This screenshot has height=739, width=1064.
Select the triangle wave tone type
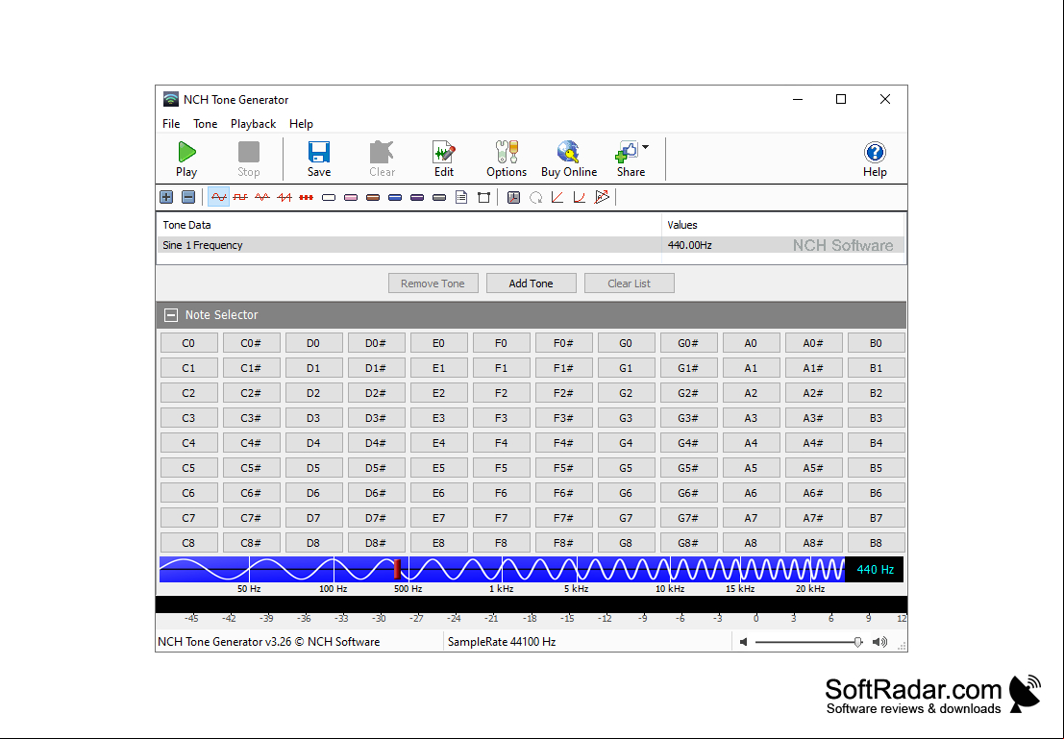tap(262, 197)
